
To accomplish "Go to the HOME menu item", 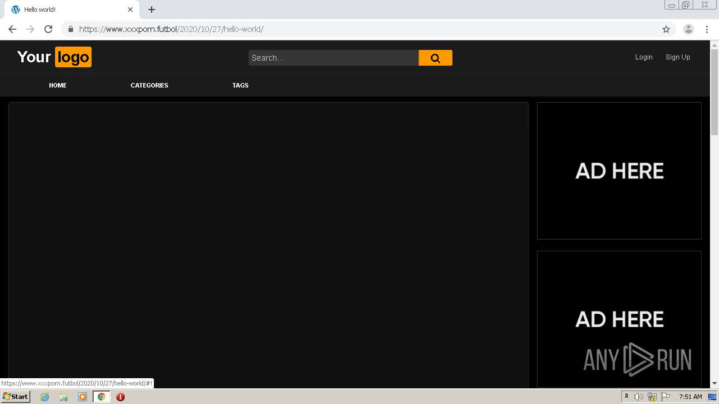I will point(58,85).
